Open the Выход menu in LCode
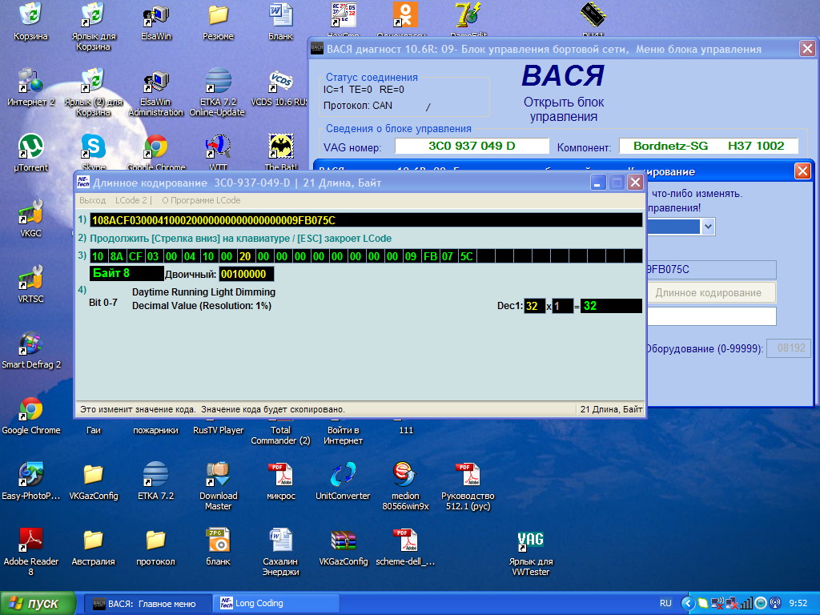 (x=93, y=200)
